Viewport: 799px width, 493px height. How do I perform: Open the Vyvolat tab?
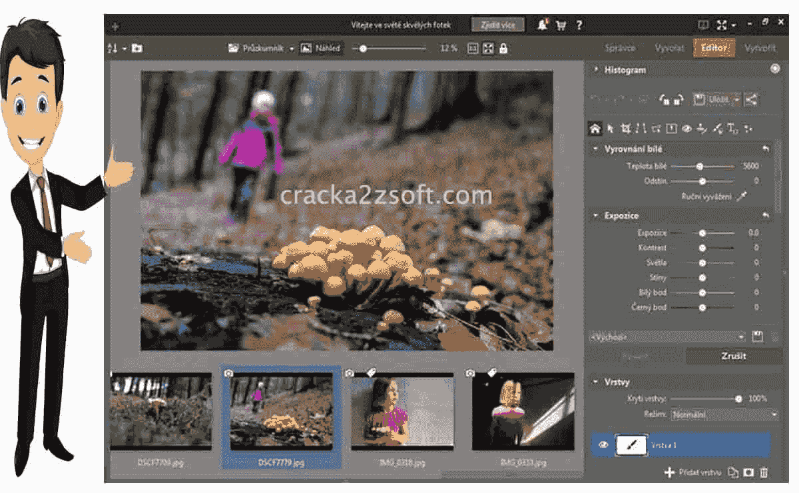pos(669,48)
